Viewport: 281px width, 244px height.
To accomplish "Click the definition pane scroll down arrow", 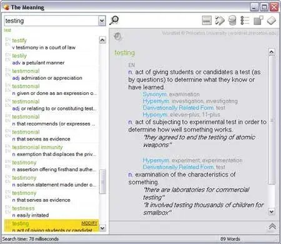I will tap(272, 212).
